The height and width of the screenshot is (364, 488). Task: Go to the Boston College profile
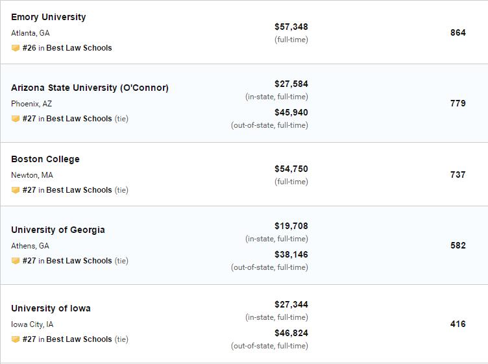tap(45, 159)
